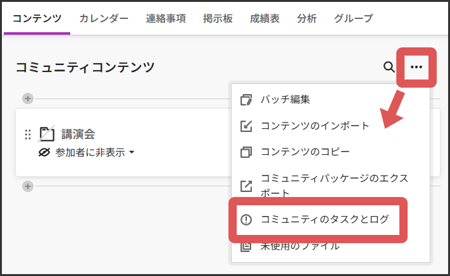
Task: Click the コンテンツのインポート import icon
Action: 246,126
